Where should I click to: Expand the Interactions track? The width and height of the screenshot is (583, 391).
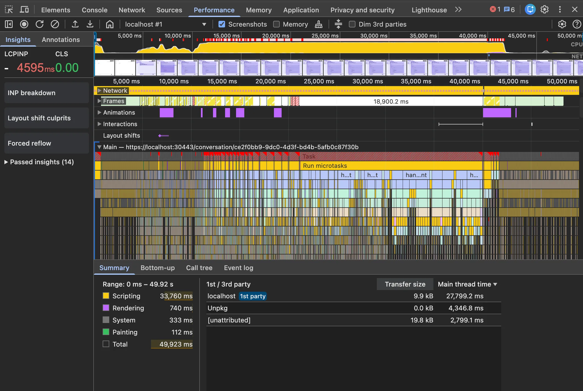(x=99, y=124)
